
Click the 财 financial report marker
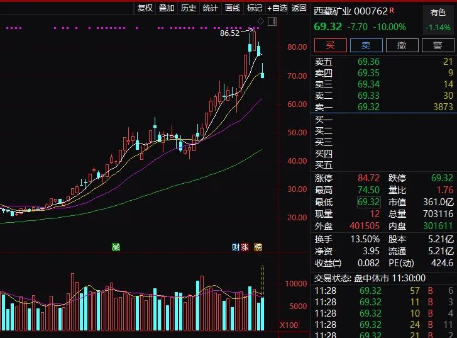coord(236,247)
